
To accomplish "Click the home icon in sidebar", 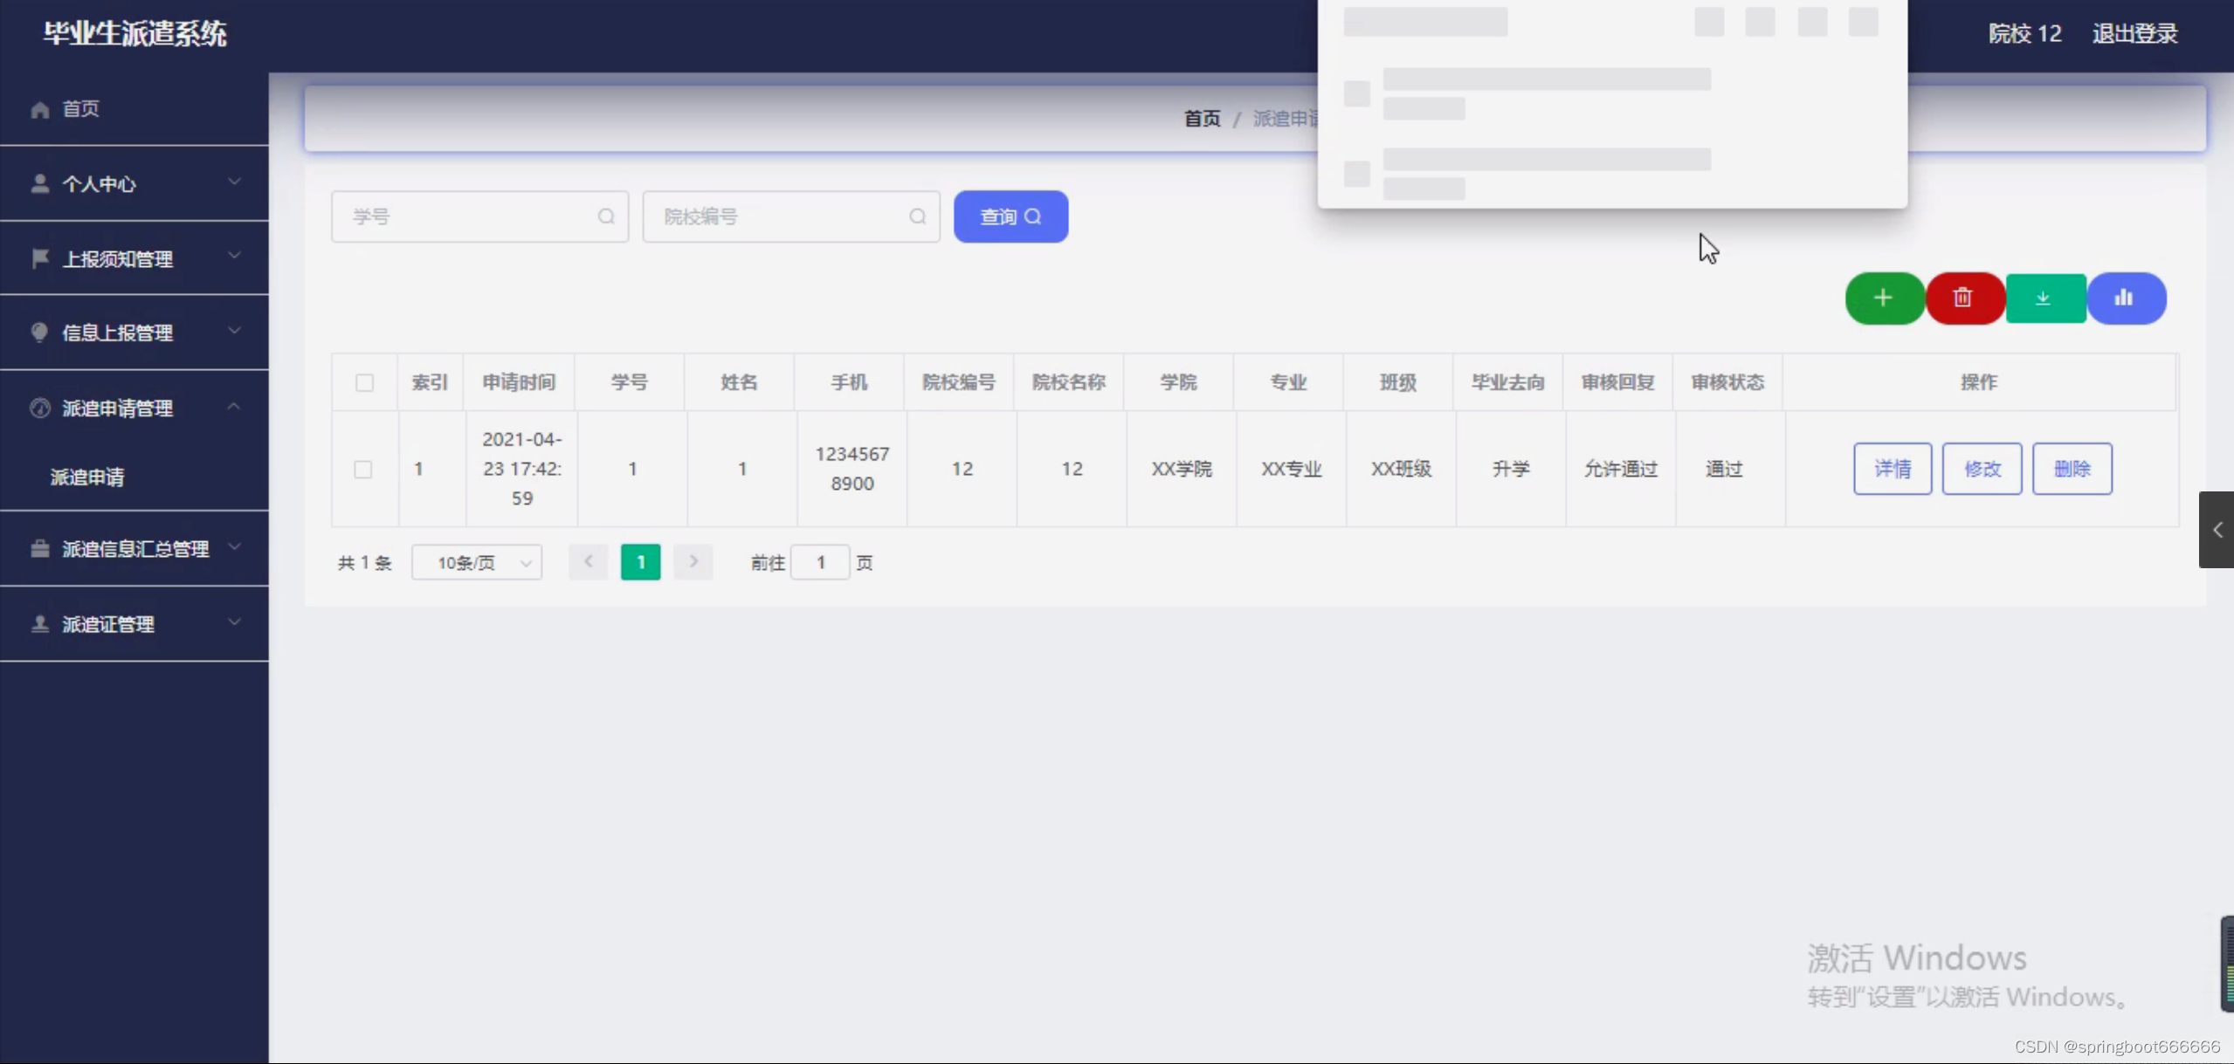I will coord(40,109).
